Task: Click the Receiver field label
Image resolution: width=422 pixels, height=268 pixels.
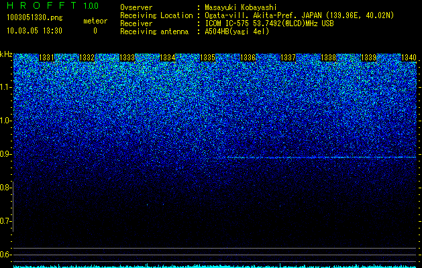Action: click(x=136, y=23)
